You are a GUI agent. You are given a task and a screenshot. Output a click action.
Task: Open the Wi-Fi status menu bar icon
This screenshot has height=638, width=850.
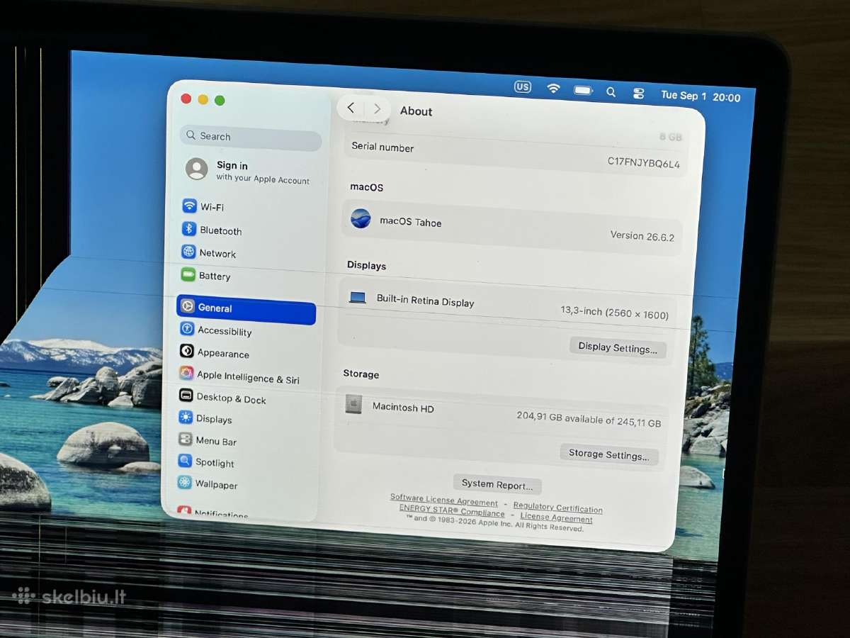click(553, 88)
